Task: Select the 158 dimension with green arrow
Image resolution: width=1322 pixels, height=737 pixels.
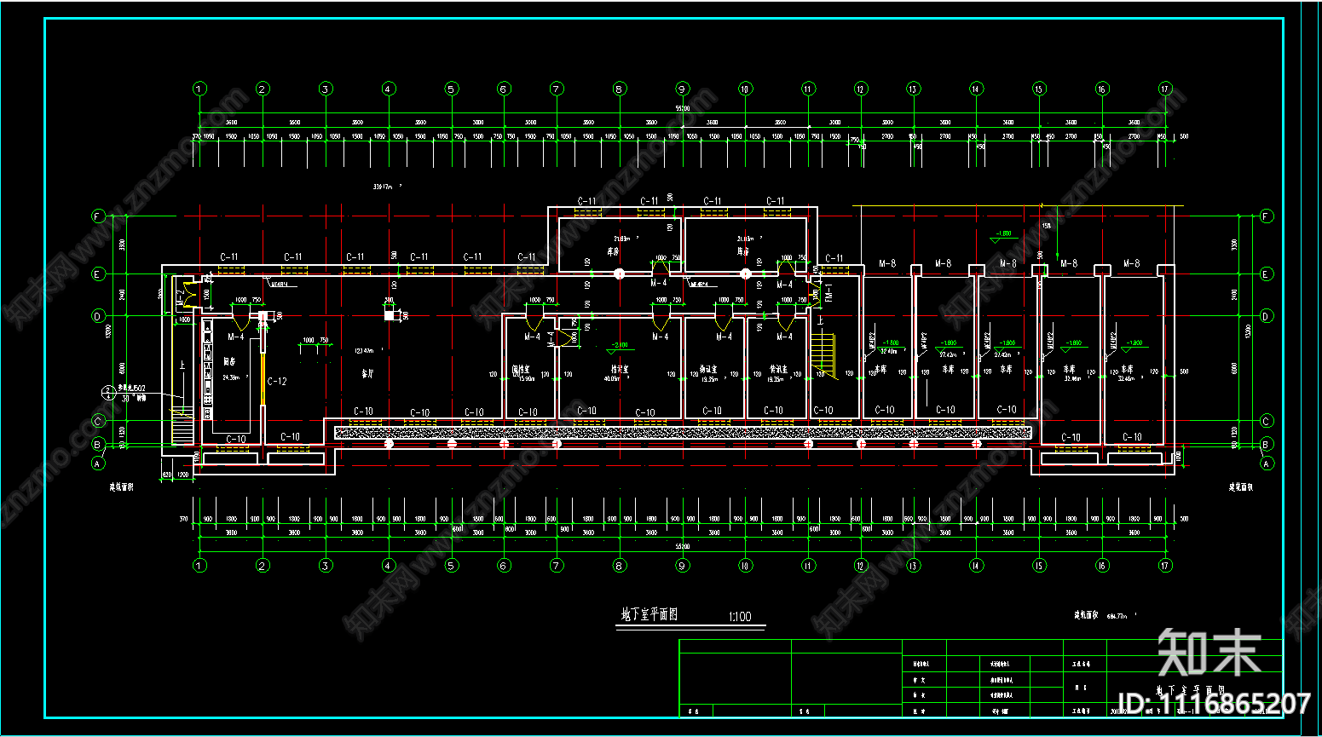Action: click(x=1046, y=226)
